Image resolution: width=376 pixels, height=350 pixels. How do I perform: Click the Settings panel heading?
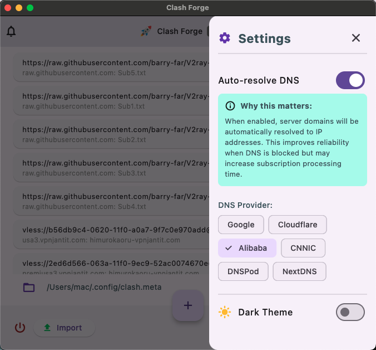click(x=264, y=38)
